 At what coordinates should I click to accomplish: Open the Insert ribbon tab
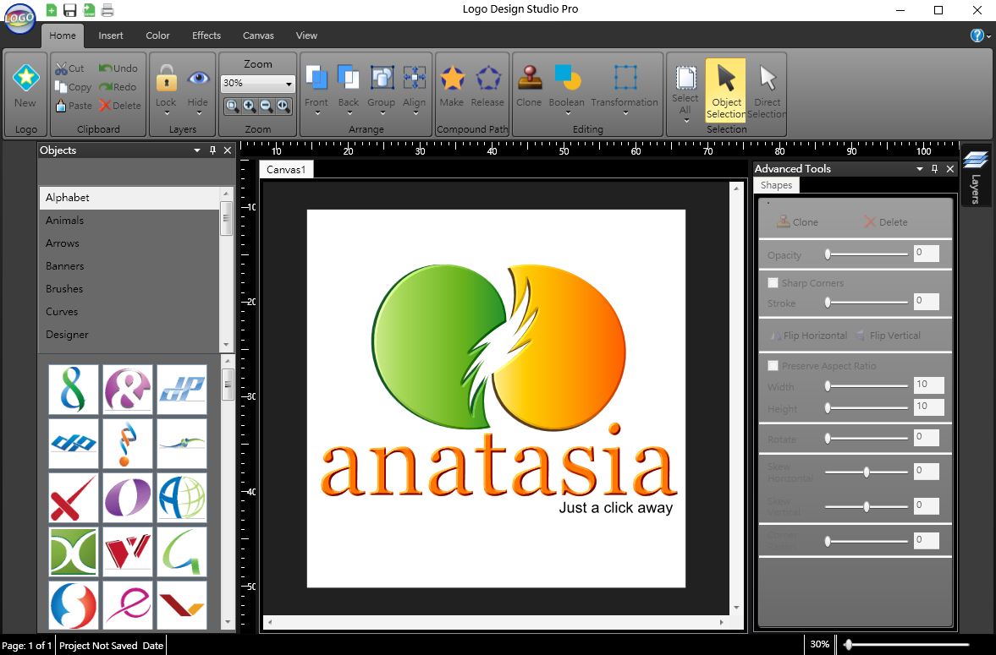tap(110, 35)
